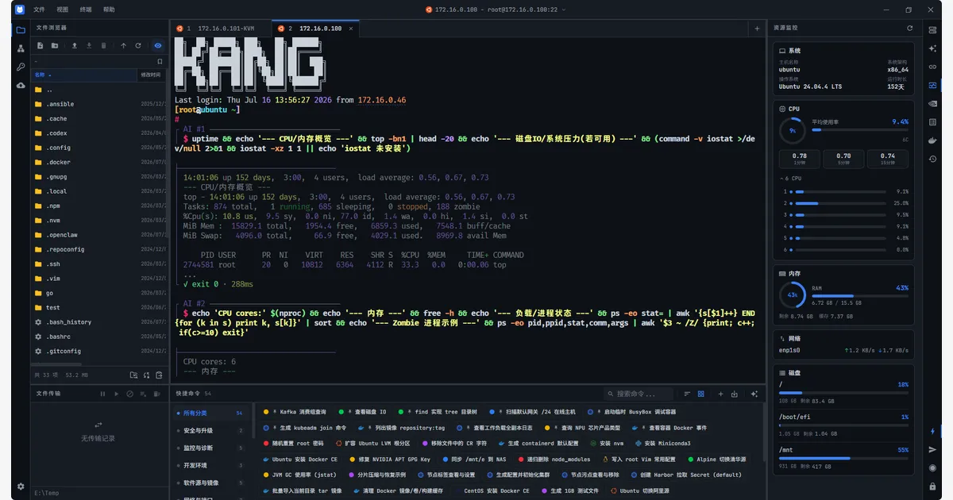The width and height of the screenshot is (953, 500).
Task: Select 监控与诊断 category
Action: click(x=210, y=448)
